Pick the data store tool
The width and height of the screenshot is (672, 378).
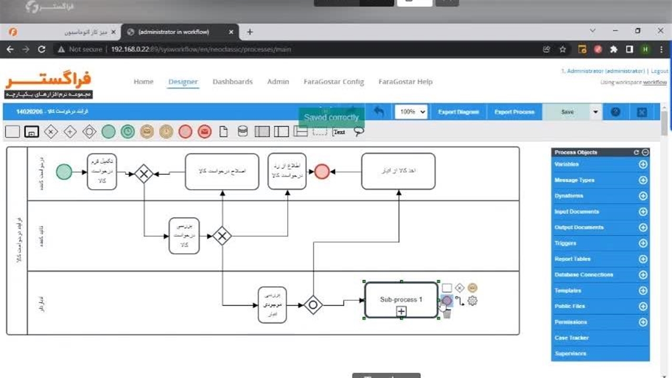coord(243,132)
